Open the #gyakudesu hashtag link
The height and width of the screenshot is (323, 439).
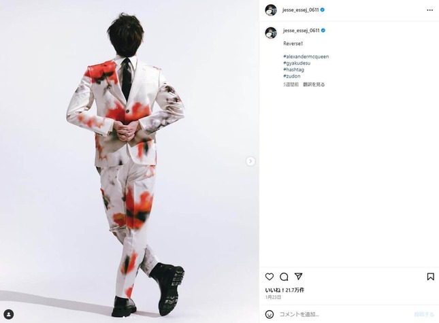click(x=297, y=63)
